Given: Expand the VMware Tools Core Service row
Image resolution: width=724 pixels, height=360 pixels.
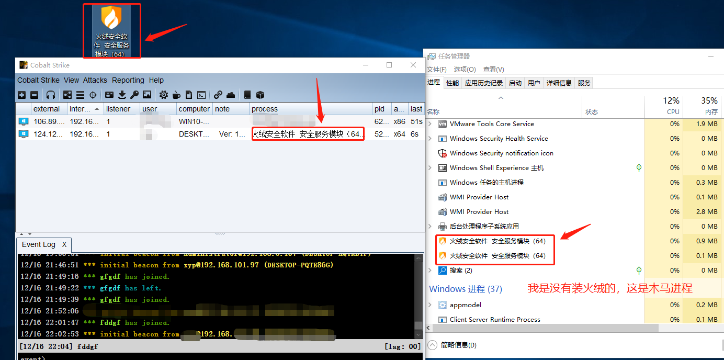Looking at the screenshot, I should click(431, 124).
